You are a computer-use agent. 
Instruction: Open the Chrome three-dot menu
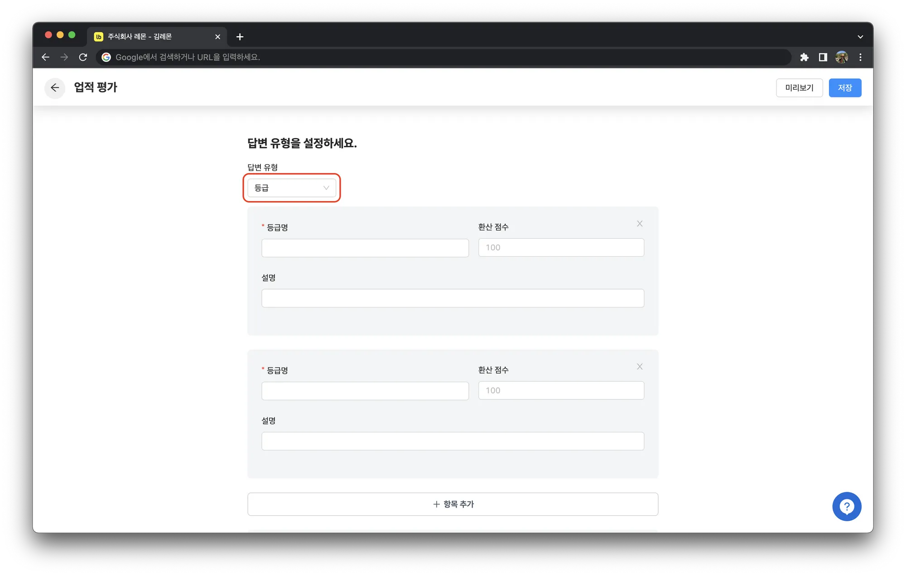(860, 57)
